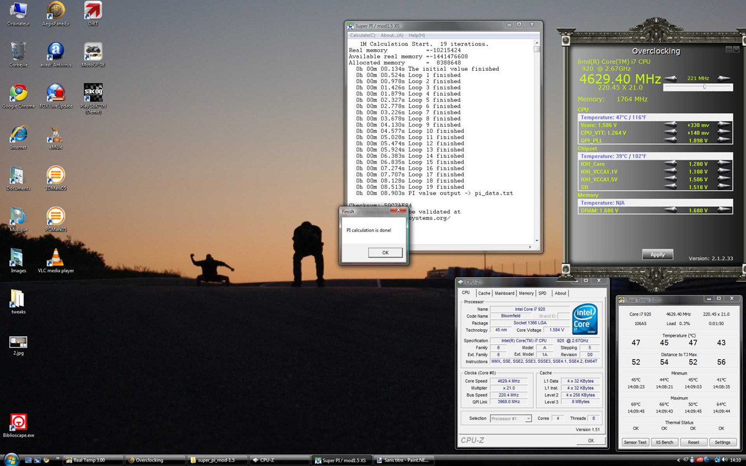Increase Vcore voltage with right arrow
The image size is (746, 466).
[x=724, y=124]
